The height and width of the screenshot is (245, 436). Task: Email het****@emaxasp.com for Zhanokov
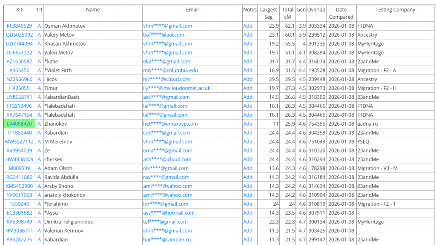click(x=170, y=124)
